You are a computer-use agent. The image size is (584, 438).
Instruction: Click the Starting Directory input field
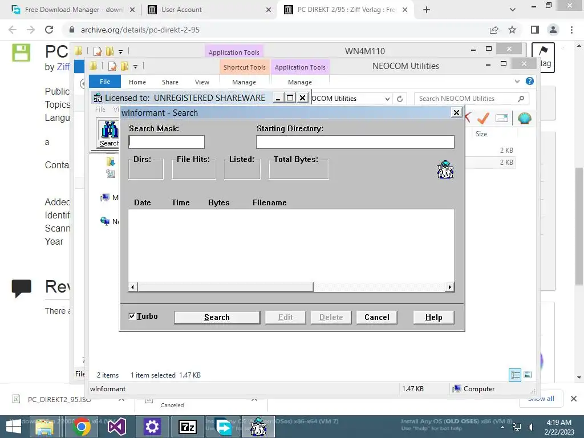coord(355,142)
